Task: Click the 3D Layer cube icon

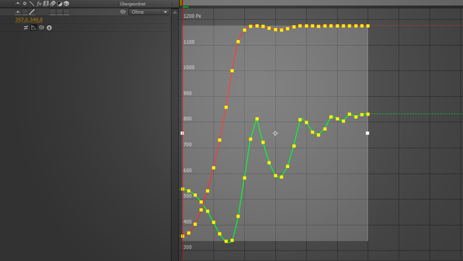Action: 66,4
